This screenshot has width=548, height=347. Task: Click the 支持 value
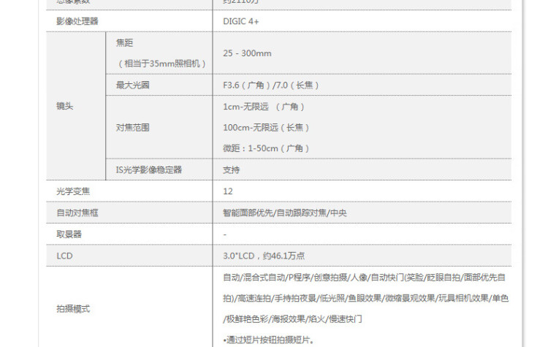point(232,170)
